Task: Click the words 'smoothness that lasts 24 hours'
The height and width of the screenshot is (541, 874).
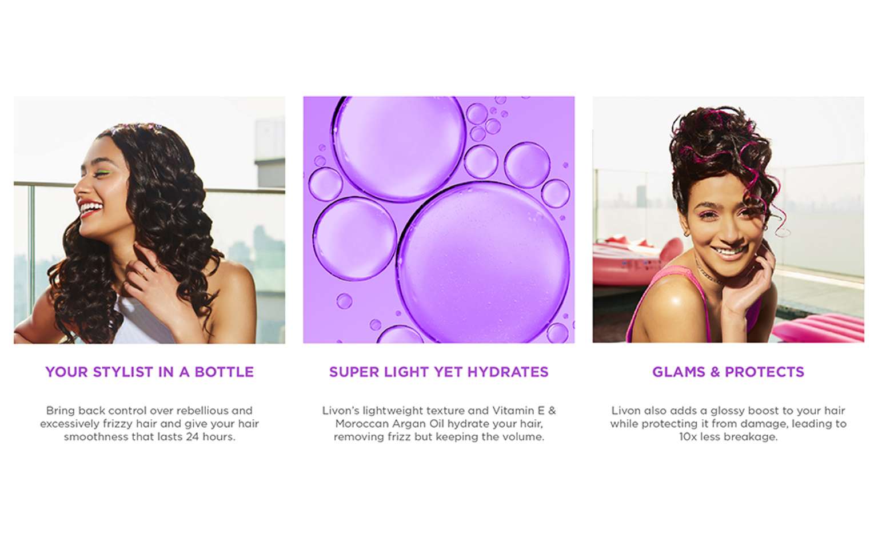Action: (x=149, y=436)
